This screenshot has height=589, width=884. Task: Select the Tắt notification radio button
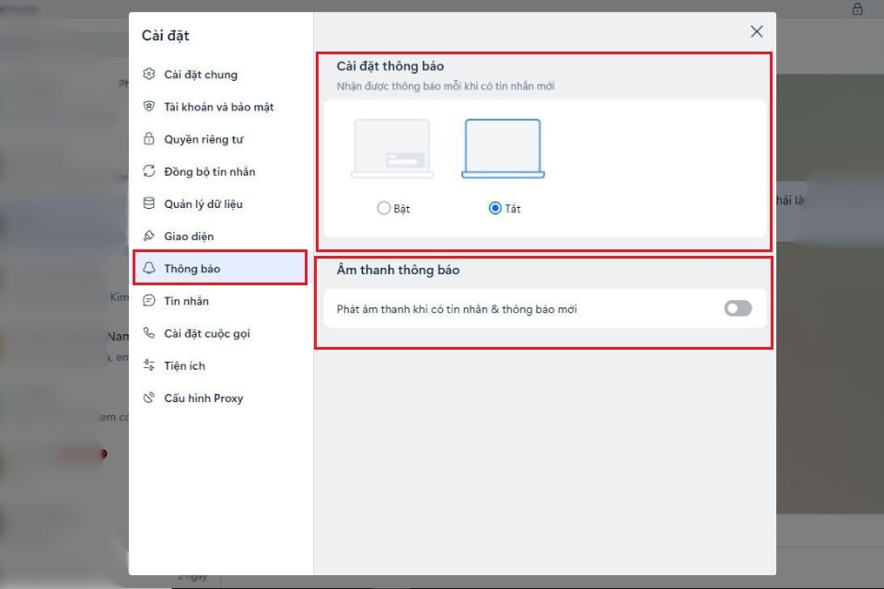click(x=495, y=208)
